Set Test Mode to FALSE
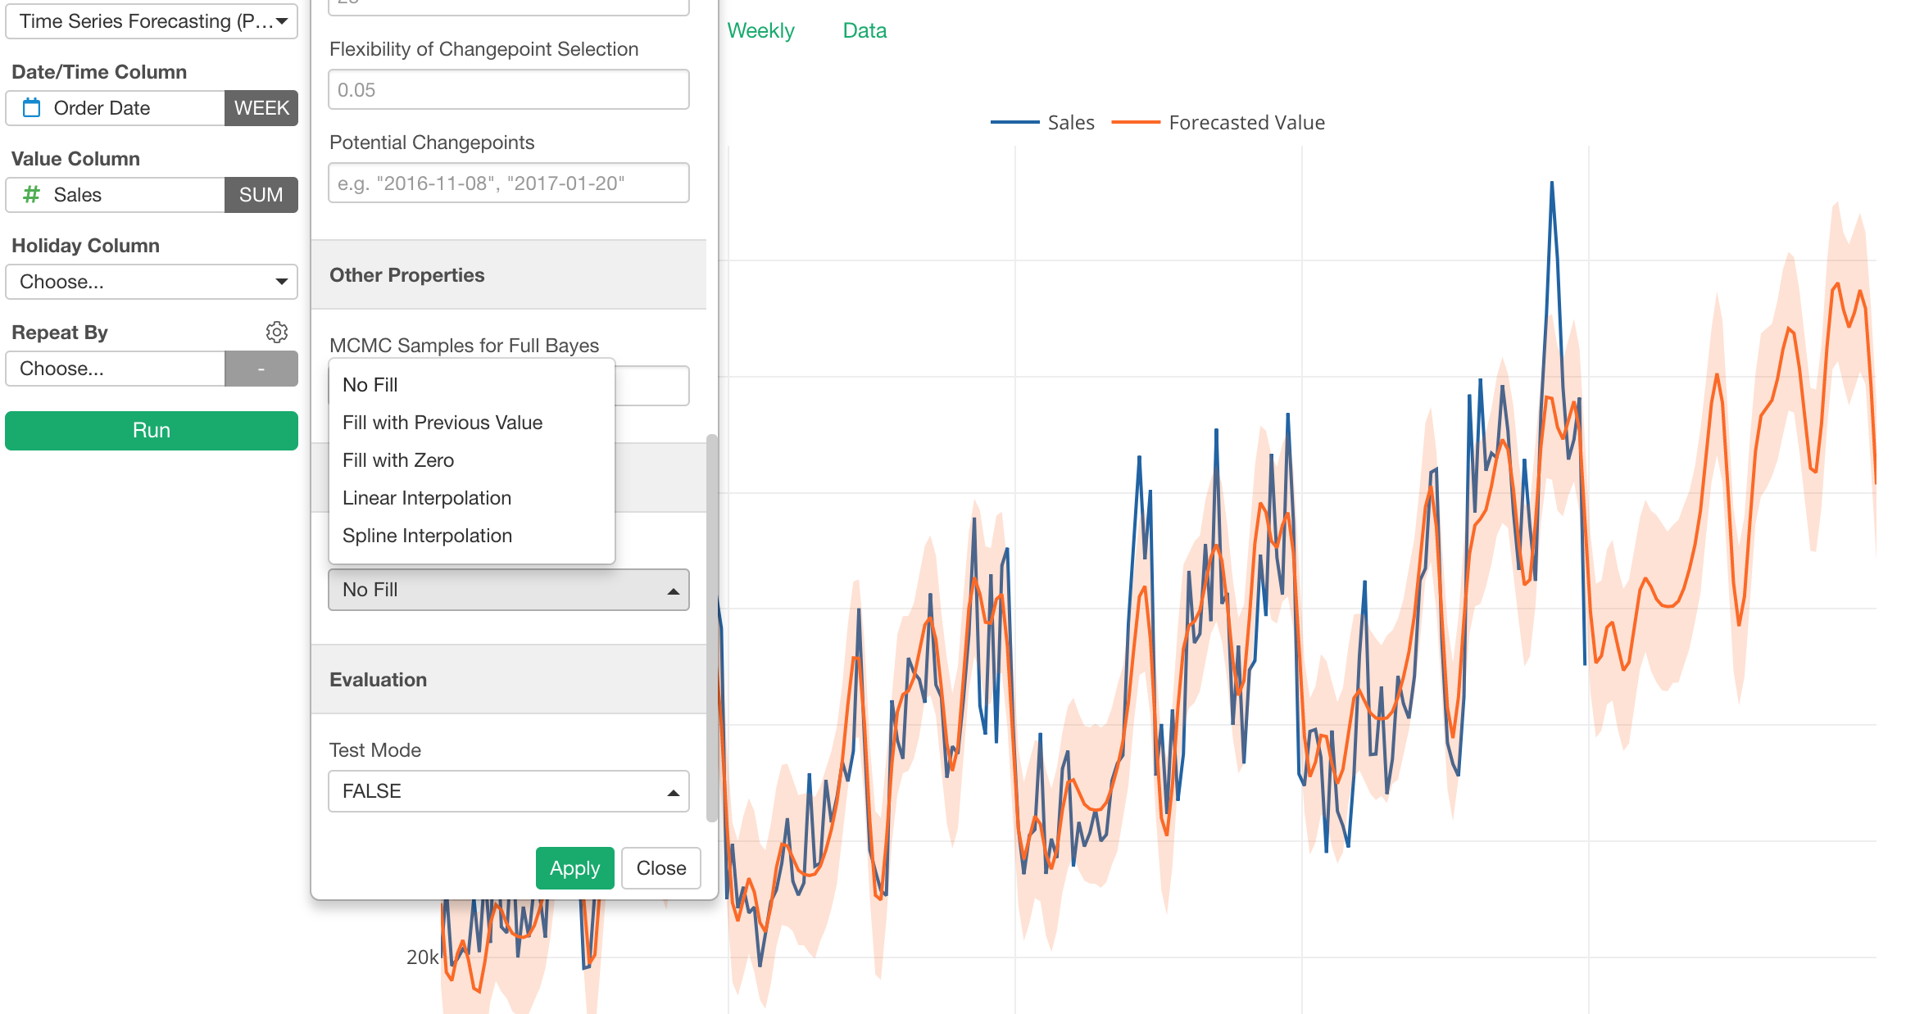This screenshot has height=1014, width=1906. tap(508, 791)
